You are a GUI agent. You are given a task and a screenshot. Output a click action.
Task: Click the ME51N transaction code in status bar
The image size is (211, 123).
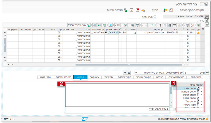point(7,119)
